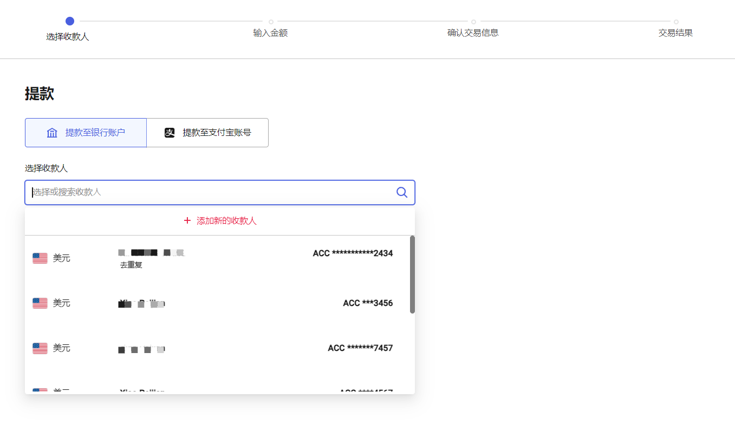Screen dimensions: 735x437
Task: Click the bank building icon on the bank tab
Action: click(x=52, y=132)
